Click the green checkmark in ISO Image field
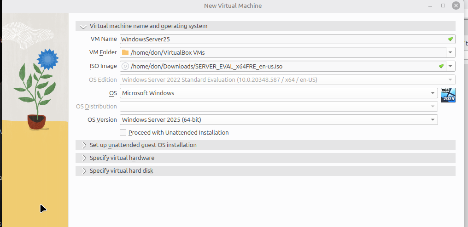 click(441, 66)
